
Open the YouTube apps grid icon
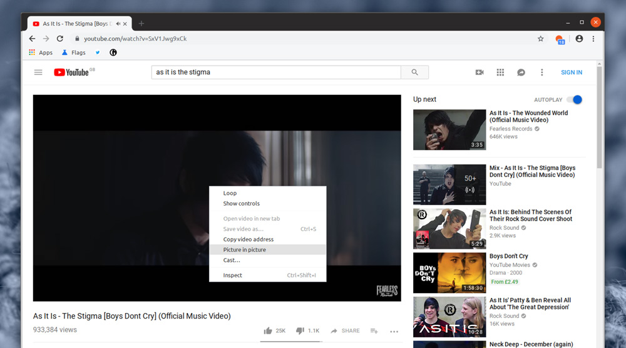point(500,72)
